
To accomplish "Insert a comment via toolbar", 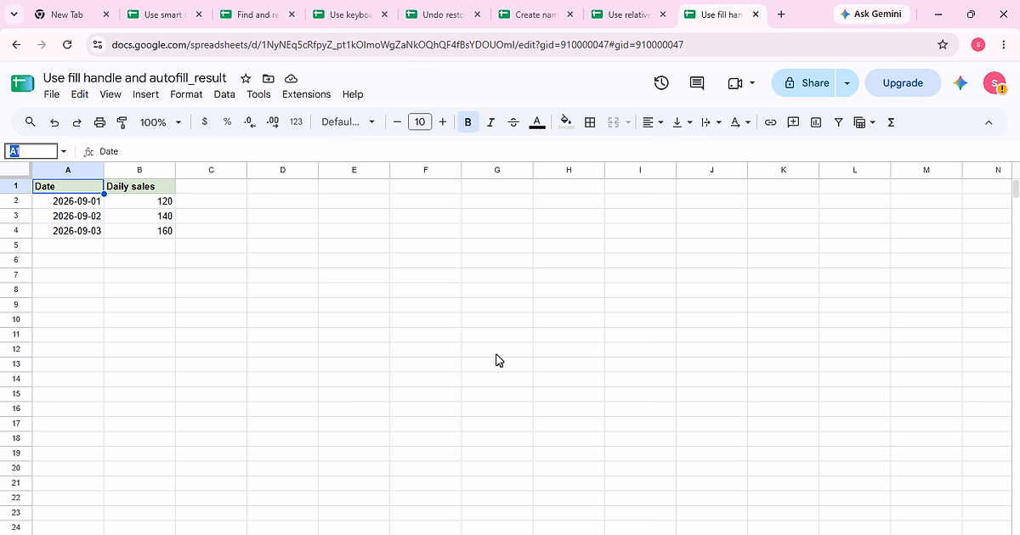I will (x=793, y=122).
